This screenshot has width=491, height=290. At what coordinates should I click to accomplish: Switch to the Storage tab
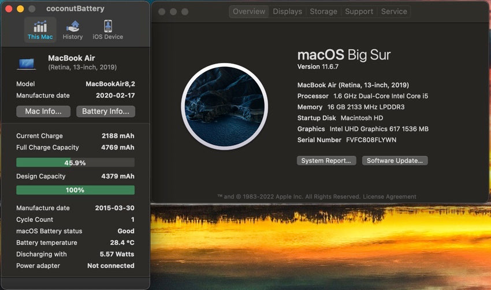pos(323,12)
